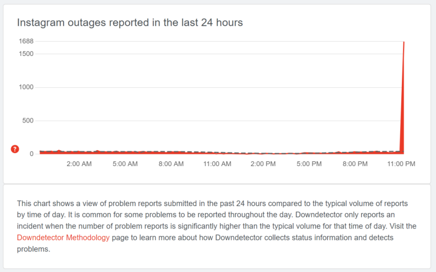This screenshot has width=436, height=272.
Task: Click the dashed typical-volume baseline near midday
Action: click(x=236, y=152)
